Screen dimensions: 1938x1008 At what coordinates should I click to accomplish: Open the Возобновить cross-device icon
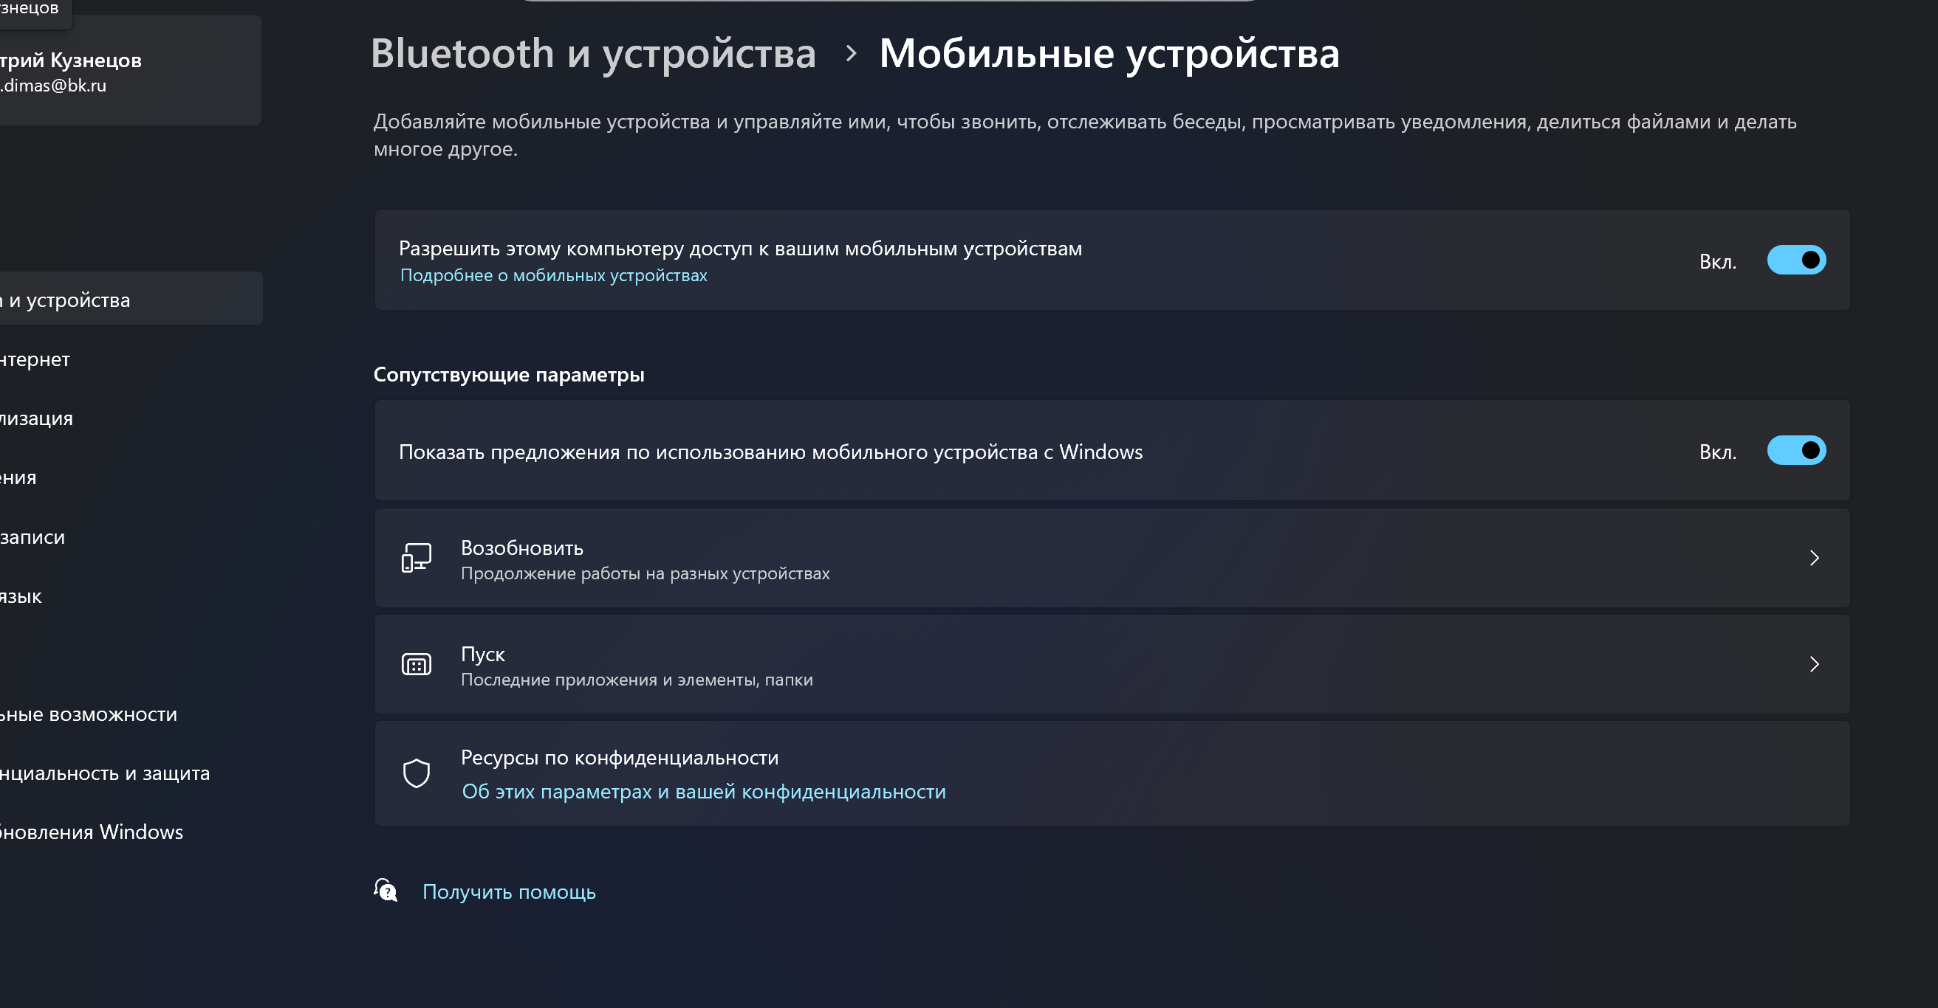point(416,558)
